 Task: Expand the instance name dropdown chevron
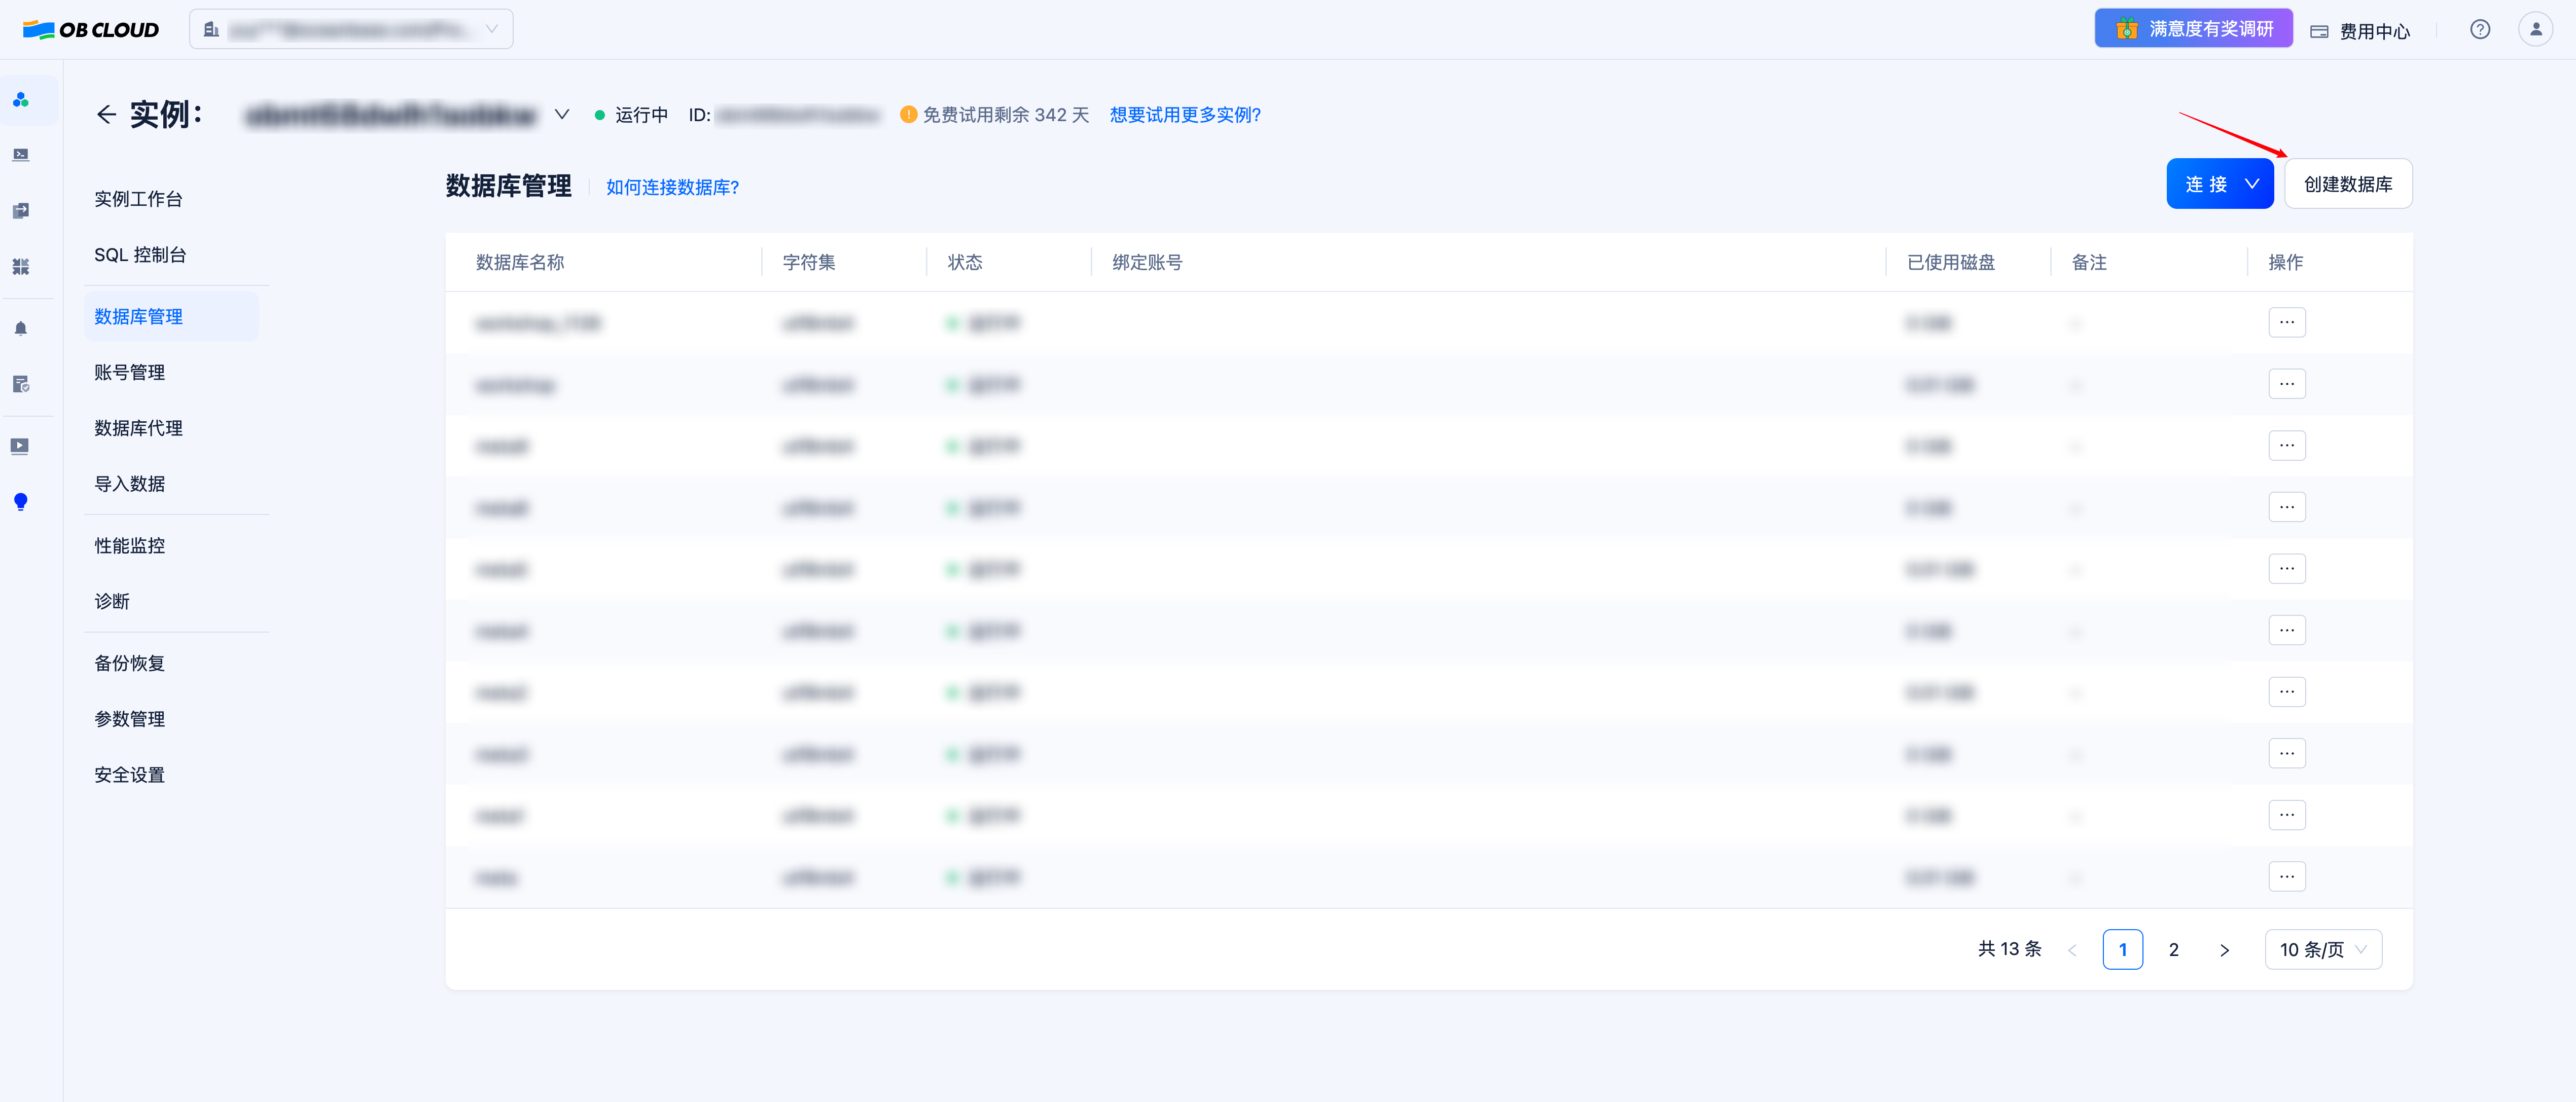coord(562,114)
